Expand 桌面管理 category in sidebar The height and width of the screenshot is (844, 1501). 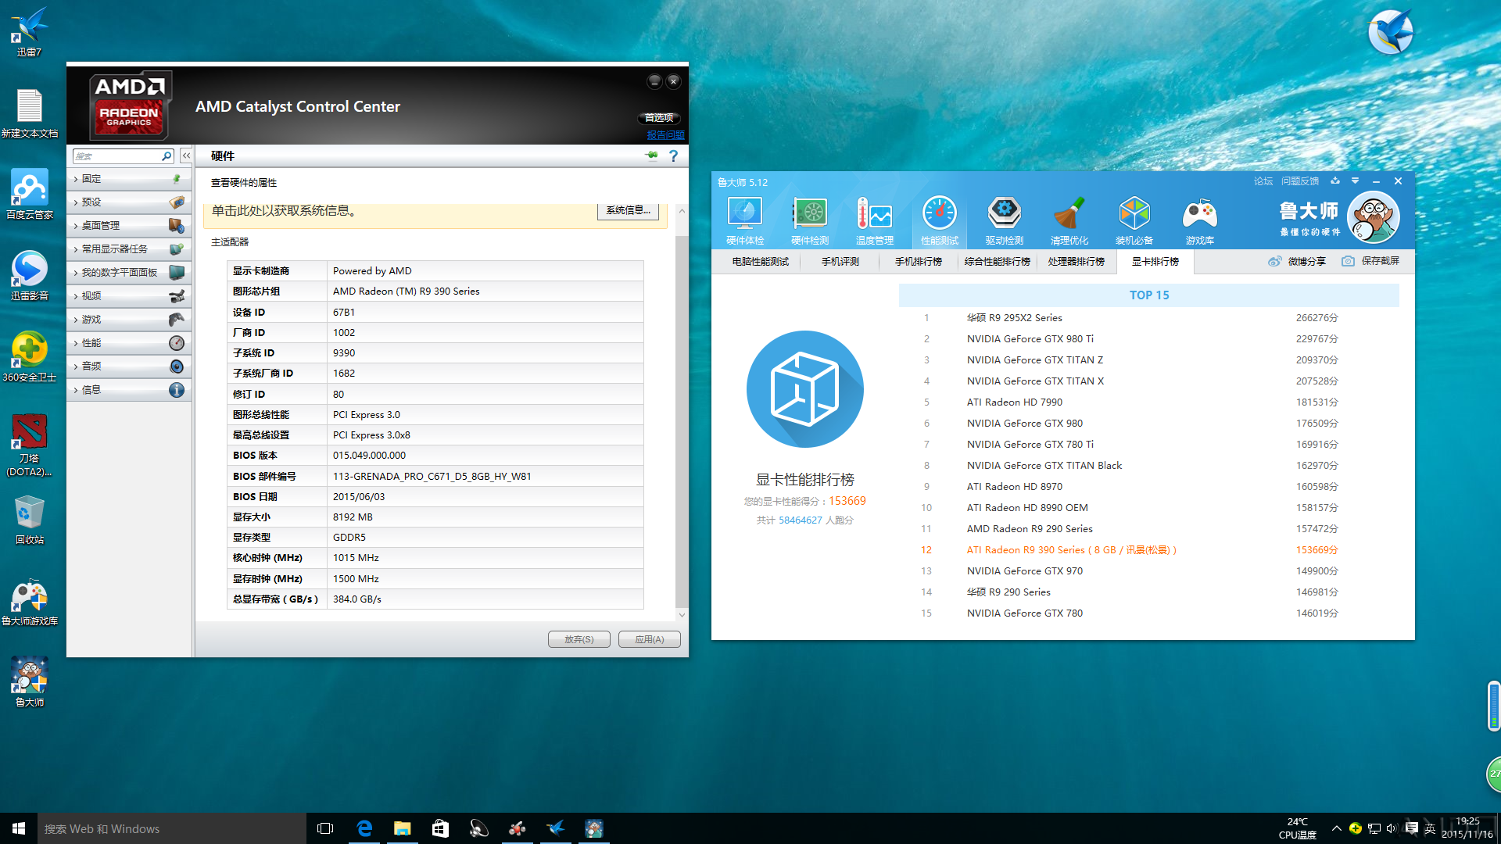point(129,226)
